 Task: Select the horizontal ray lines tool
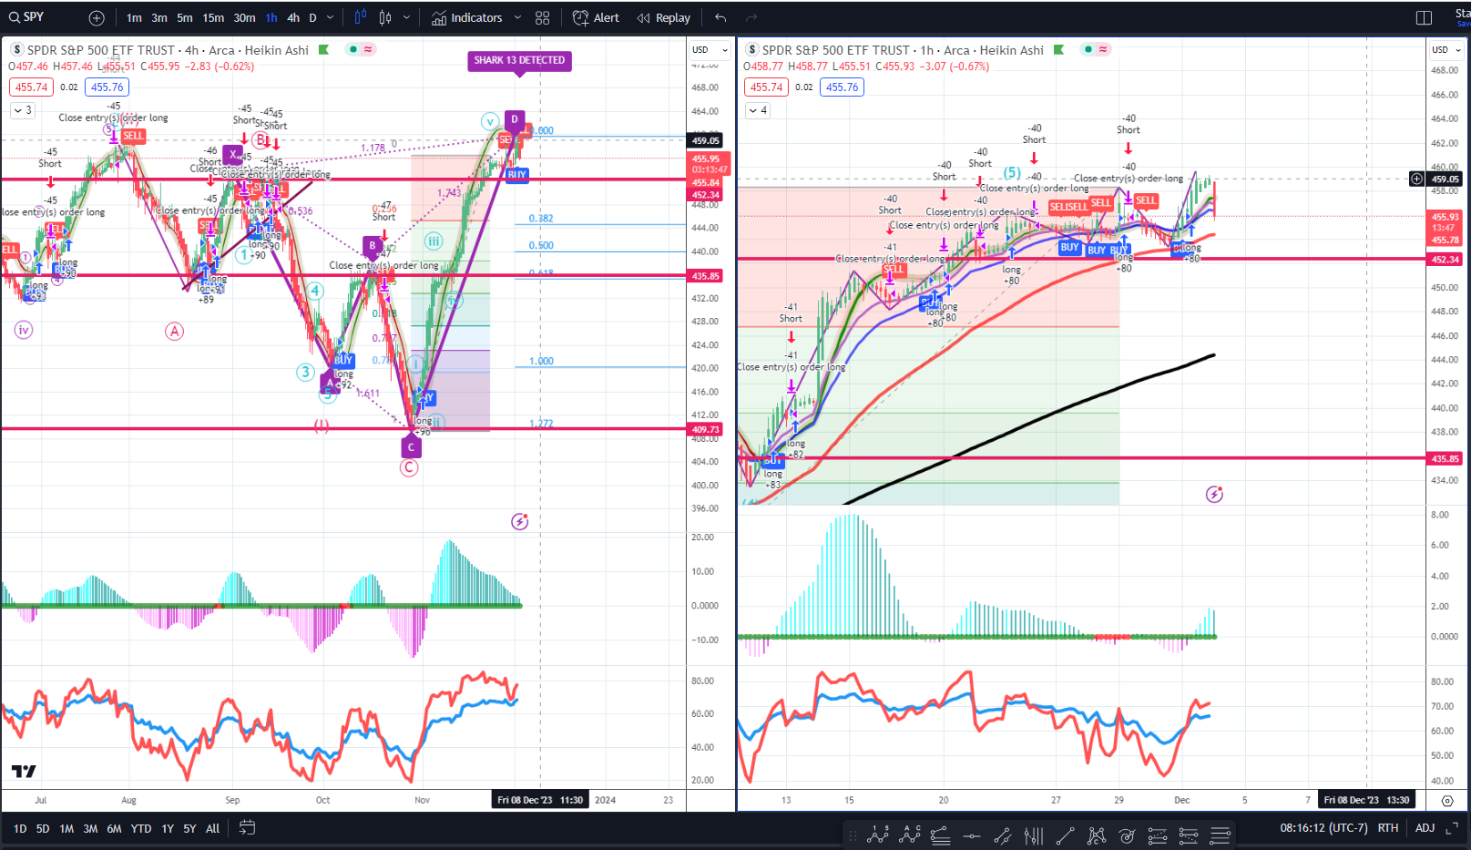click(1221, 834)
